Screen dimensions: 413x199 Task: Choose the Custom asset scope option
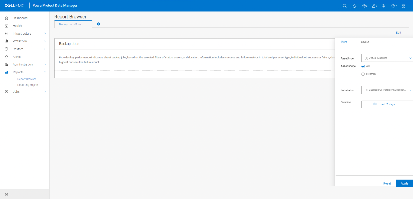363,74
